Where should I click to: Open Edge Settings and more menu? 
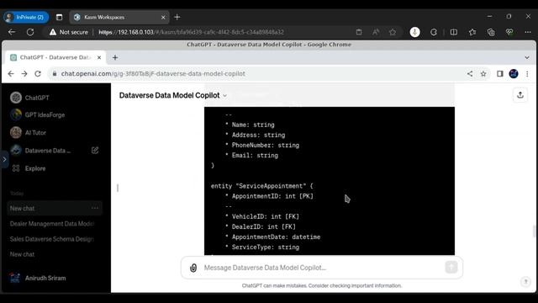coord(528,32)
